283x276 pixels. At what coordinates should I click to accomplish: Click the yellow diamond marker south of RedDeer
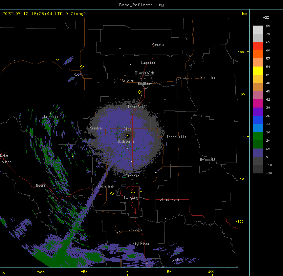coord(140,92)
